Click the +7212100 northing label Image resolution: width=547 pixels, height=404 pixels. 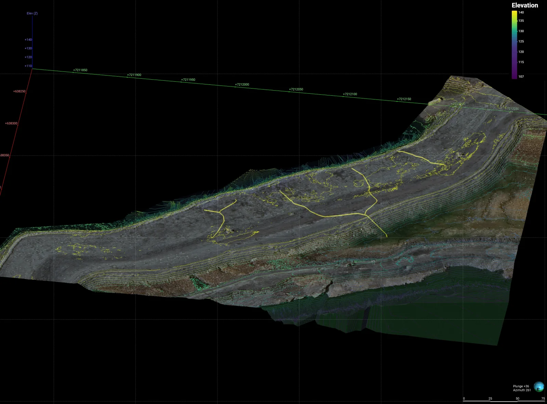tap(350, 94)
